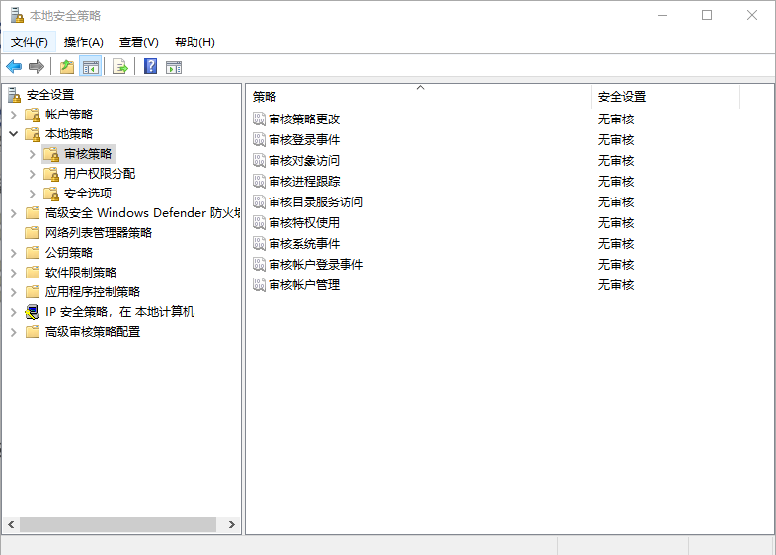The image size is (776, 555).
Task: Toggle show/hide console tree icon
Action: [91, 66]
